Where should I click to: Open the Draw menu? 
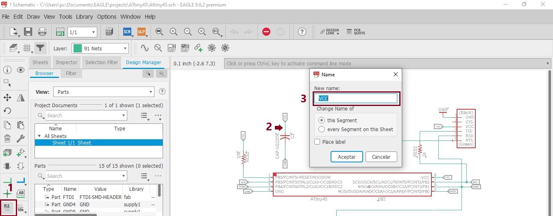[33, 17]
